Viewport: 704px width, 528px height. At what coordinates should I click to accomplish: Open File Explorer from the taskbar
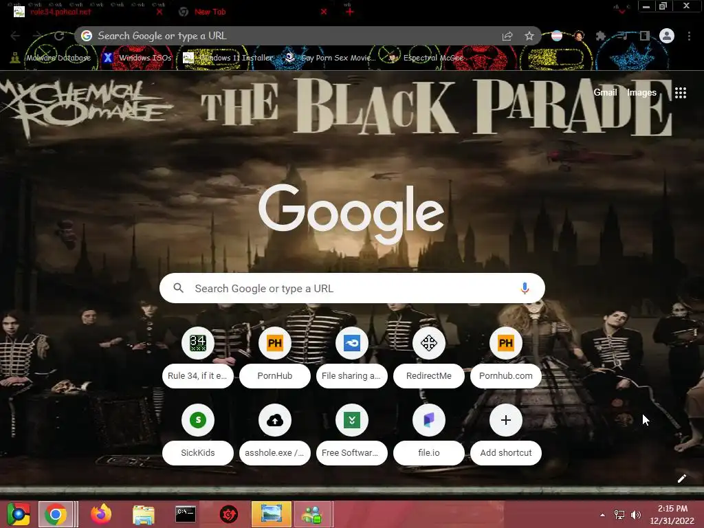(143, 514)
